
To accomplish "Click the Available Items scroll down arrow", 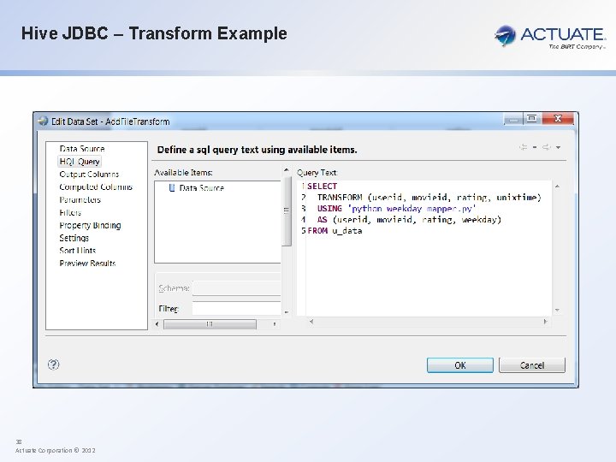I will click(287, 312).
